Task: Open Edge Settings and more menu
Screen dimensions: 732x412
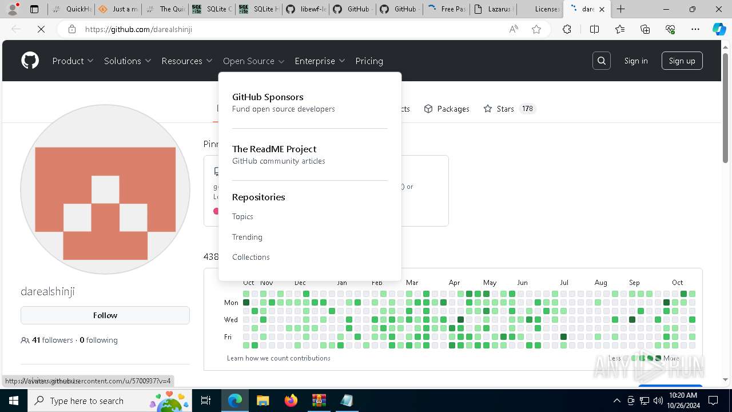Action: [x=695, y=29]
